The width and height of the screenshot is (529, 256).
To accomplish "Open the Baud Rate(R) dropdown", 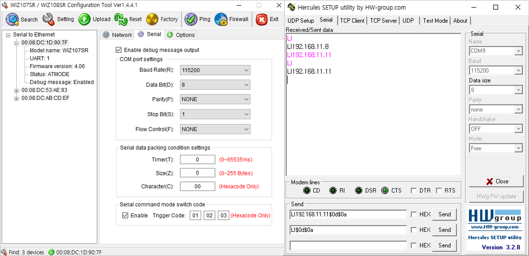I will (215, 70).
